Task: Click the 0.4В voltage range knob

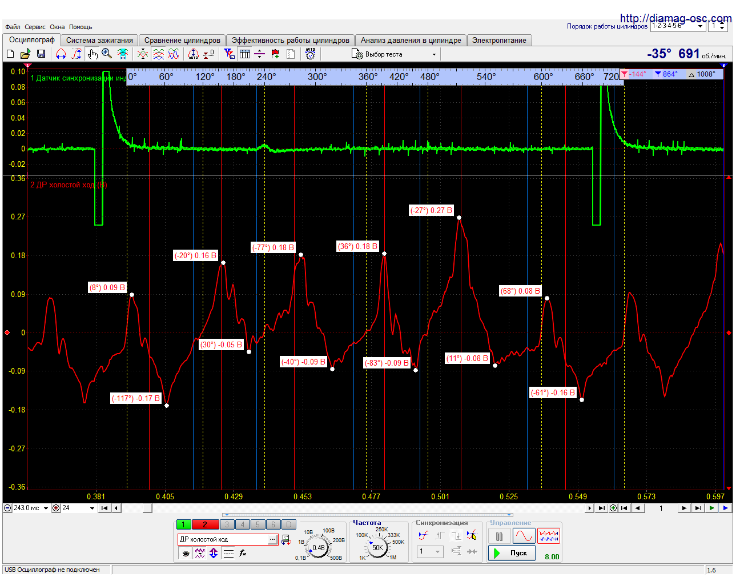Action: [x=318, y=547]
